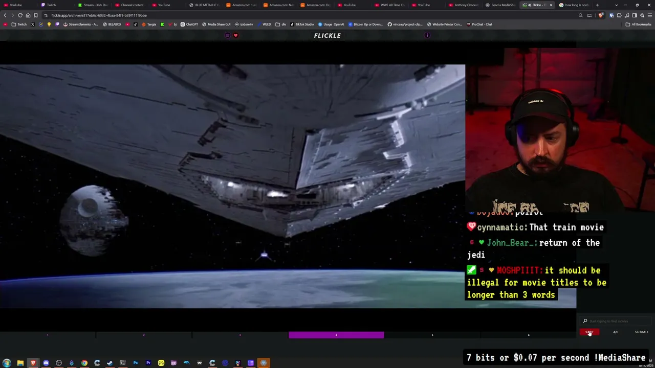This screenshot has width=655, height=368.
Task: Switch to the BLUE METALLIC tab
Action: tap(204, 5)
